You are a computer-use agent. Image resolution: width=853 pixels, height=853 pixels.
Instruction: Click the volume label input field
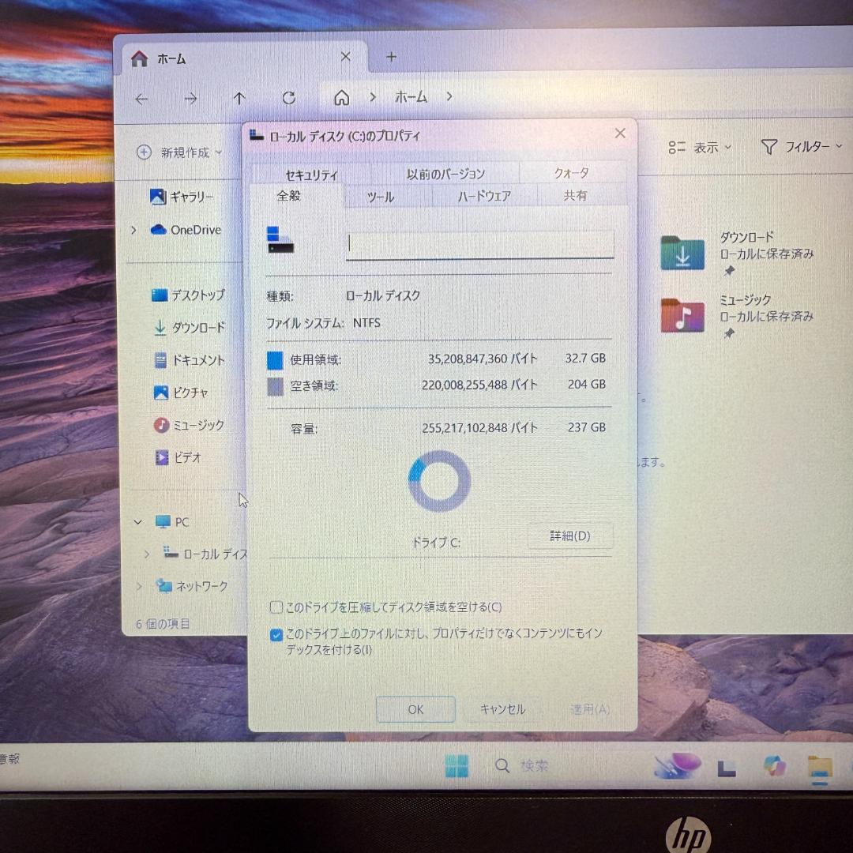point(479,243)
